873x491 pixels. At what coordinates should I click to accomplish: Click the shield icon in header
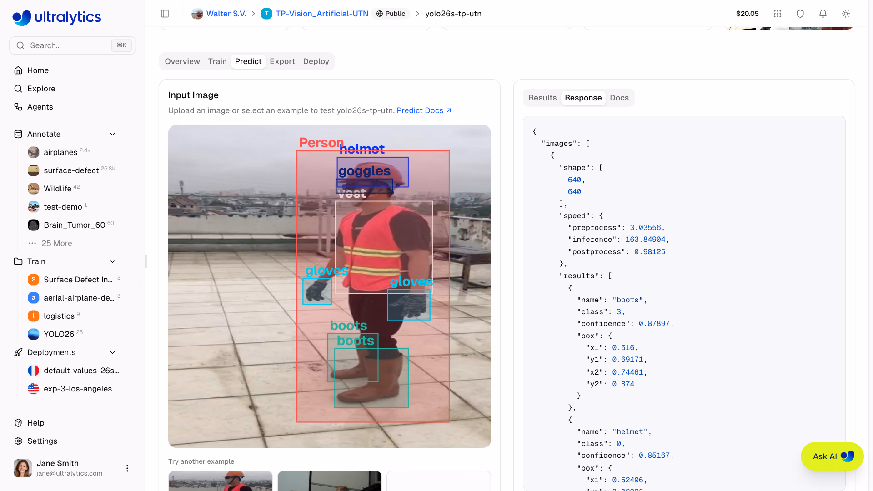(800, 14)
